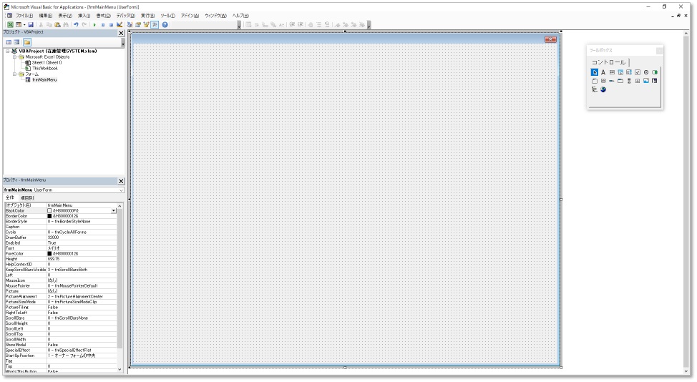The height and width of the screenshot is (382, 697).
Task: Pick the CheckBox control in the toolbox
Action: [x=638, y=72]
